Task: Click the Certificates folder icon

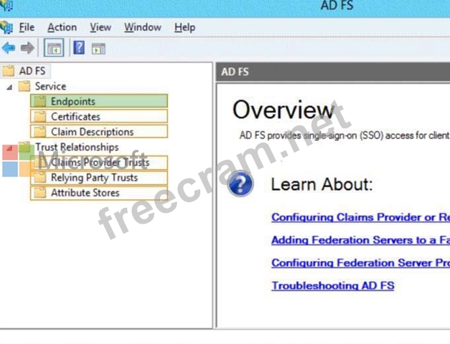Action: [40, 116]
